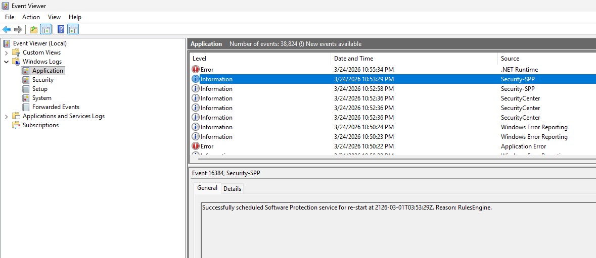The image size is (596, 258).
Task: Open the View menu
Action: click(x=54, y=17)
